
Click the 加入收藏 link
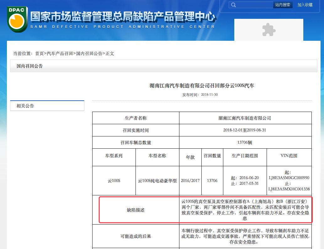coord(305,5)
